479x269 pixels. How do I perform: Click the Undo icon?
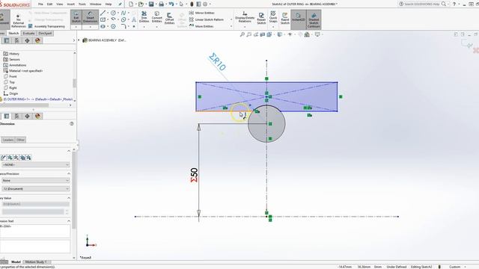(171, 4)
